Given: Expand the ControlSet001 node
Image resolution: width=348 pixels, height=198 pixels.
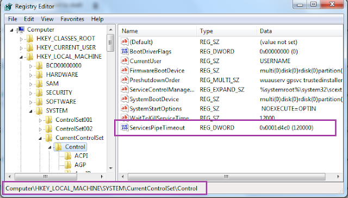Looking at the screenshot, I should (x=40, y=120).
